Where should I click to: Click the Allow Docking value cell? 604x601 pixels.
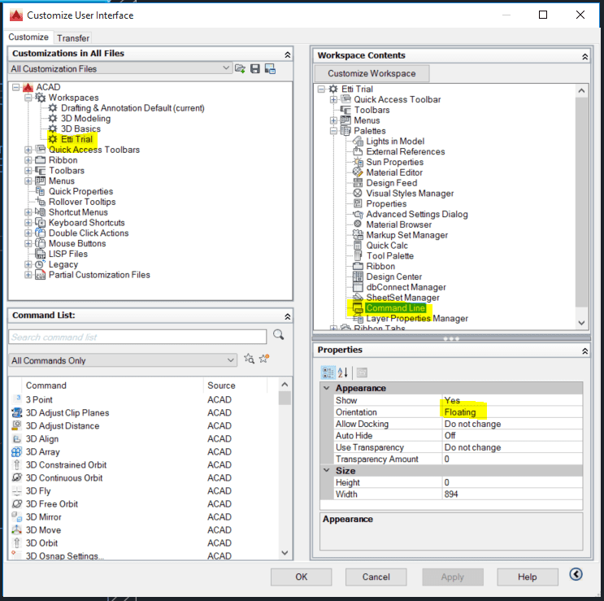point(512,424)
